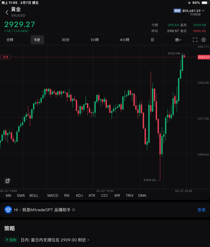
Task: Tap the battery indicator icon
Action: click(205, 3)
